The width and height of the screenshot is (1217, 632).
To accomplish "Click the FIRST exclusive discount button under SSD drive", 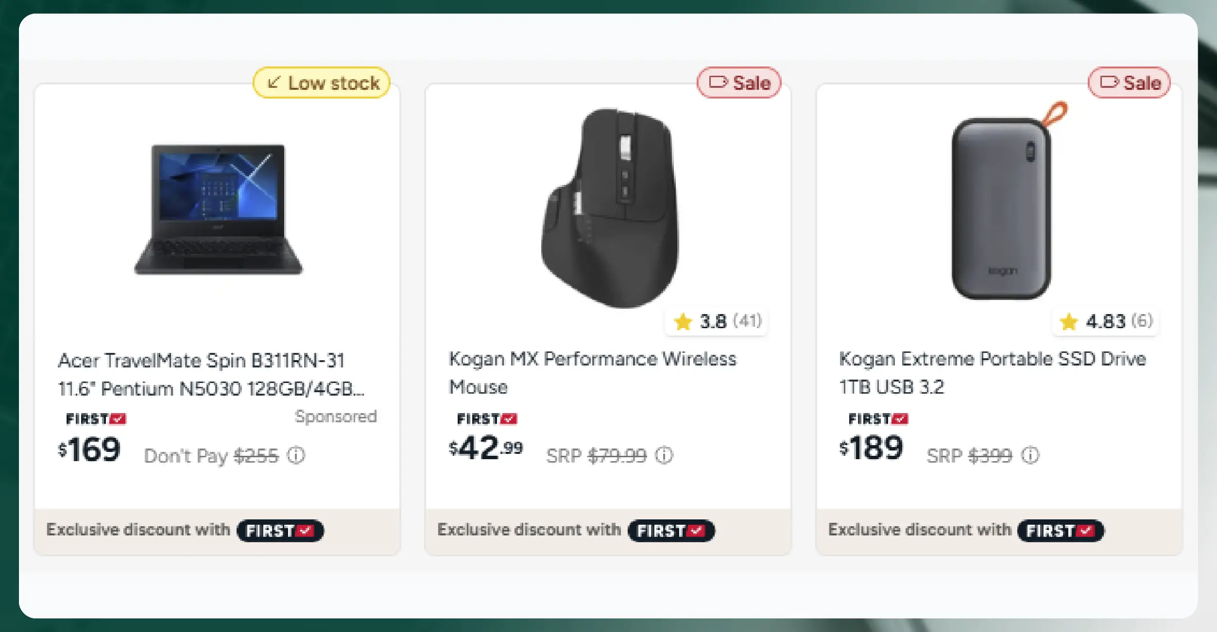I will tap(1061, 531).
